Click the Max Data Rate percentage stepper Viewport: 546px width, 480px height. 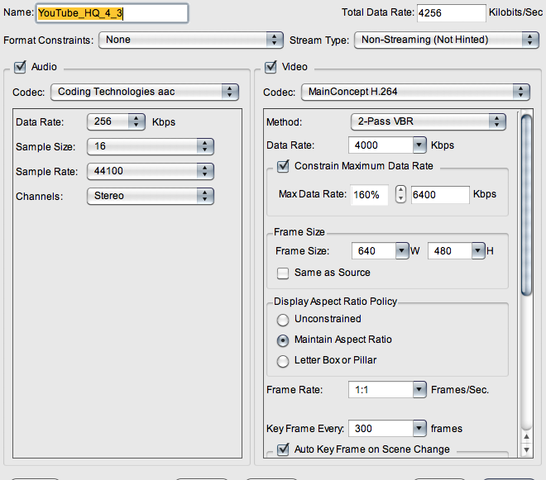pyautogui.click(x=400, y=195)
